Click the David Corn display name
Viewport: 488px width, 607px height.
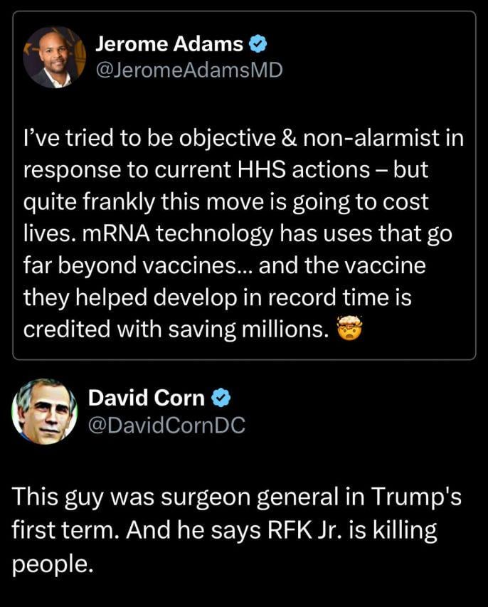[x=147, y=398]
